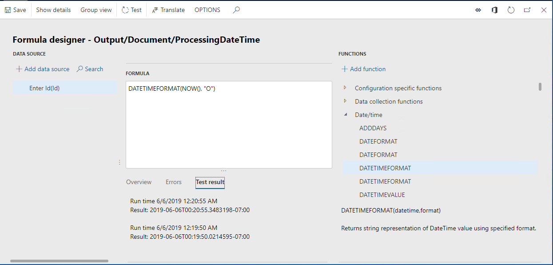
Task: Click magnifier icon beside data source Search
Action: [80, 69]
